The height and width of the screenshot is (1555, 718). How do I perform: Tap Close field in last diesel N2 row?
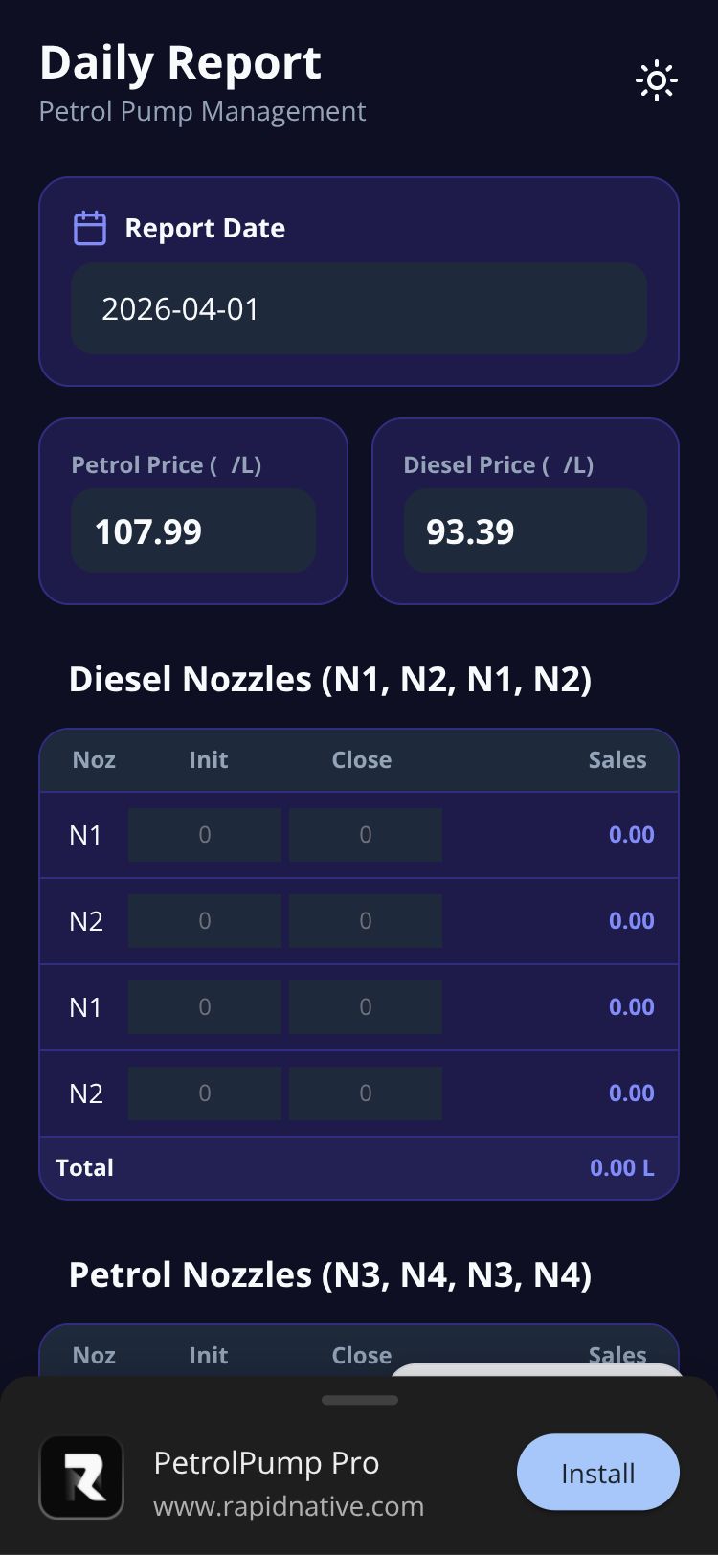coord(366,1093)
